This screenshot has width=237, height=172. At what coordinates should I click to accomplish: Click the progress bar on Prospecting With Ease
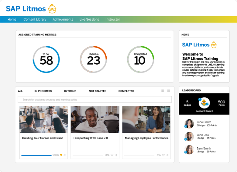pos(88,155)
